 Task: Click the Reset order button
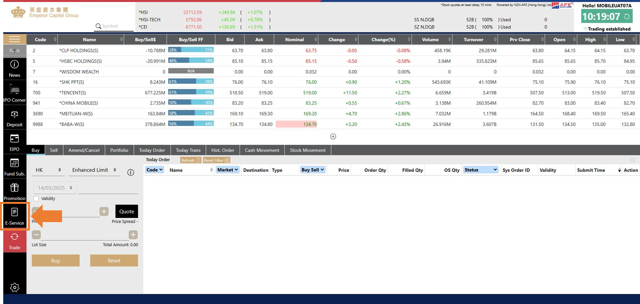pos(114,260)
